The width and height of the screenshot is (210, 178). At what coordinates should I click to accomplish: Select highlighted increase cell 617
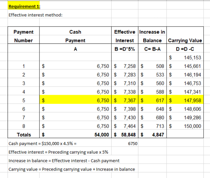click(152, 99)
